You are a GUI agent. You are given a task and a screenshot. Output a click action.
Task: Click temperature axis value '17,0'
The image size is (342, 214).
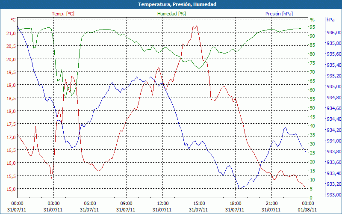pyautogui.click(x=11, y=137)
